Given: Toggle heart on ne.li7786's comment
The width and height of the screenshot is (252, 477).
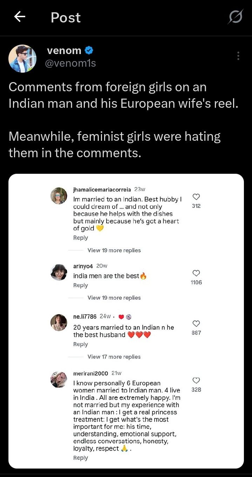Looking at the screenshot, I should pos(196,323).
